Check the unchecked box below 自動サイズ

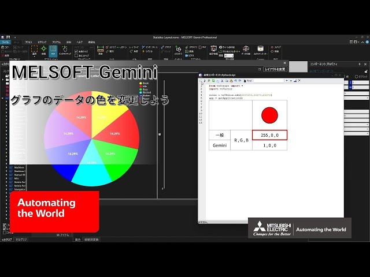[x=76, y=55]
